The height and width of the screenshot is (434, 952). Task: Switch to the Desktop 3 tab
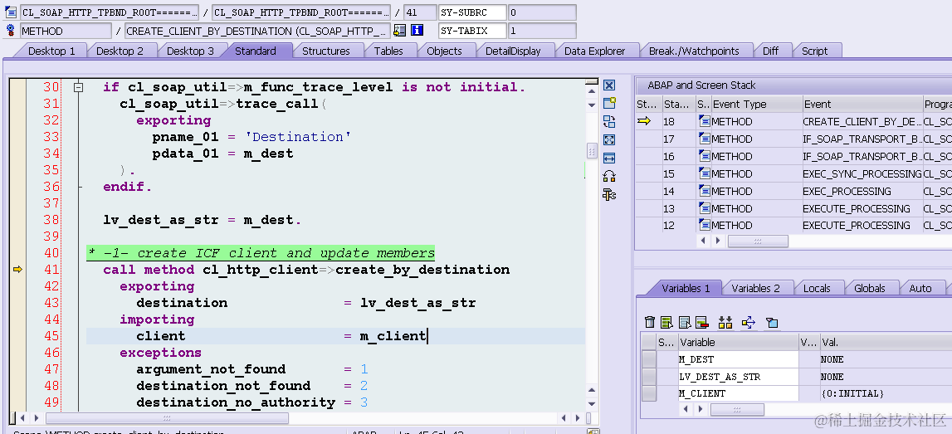tap(190, 51)
